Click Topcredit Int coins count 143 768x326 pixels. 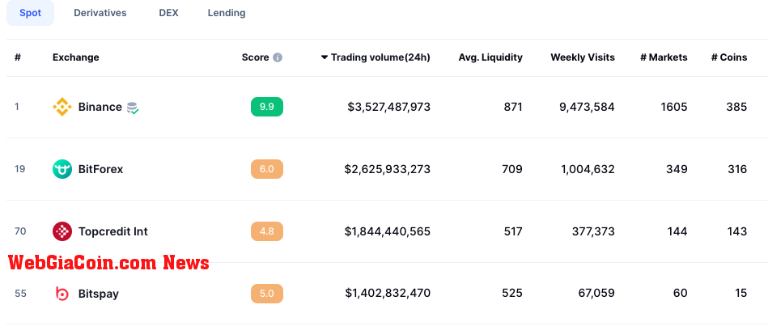click(x=737, y=231)
